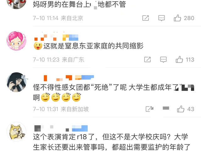Tap the doge dog avatar

tap(16, 132)
